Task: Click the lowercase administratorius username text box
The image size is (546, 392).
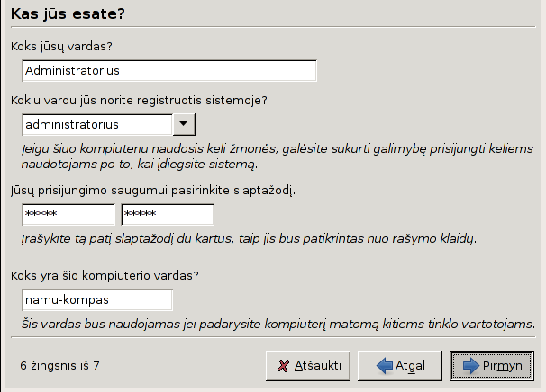Action: tap(96, 124)
